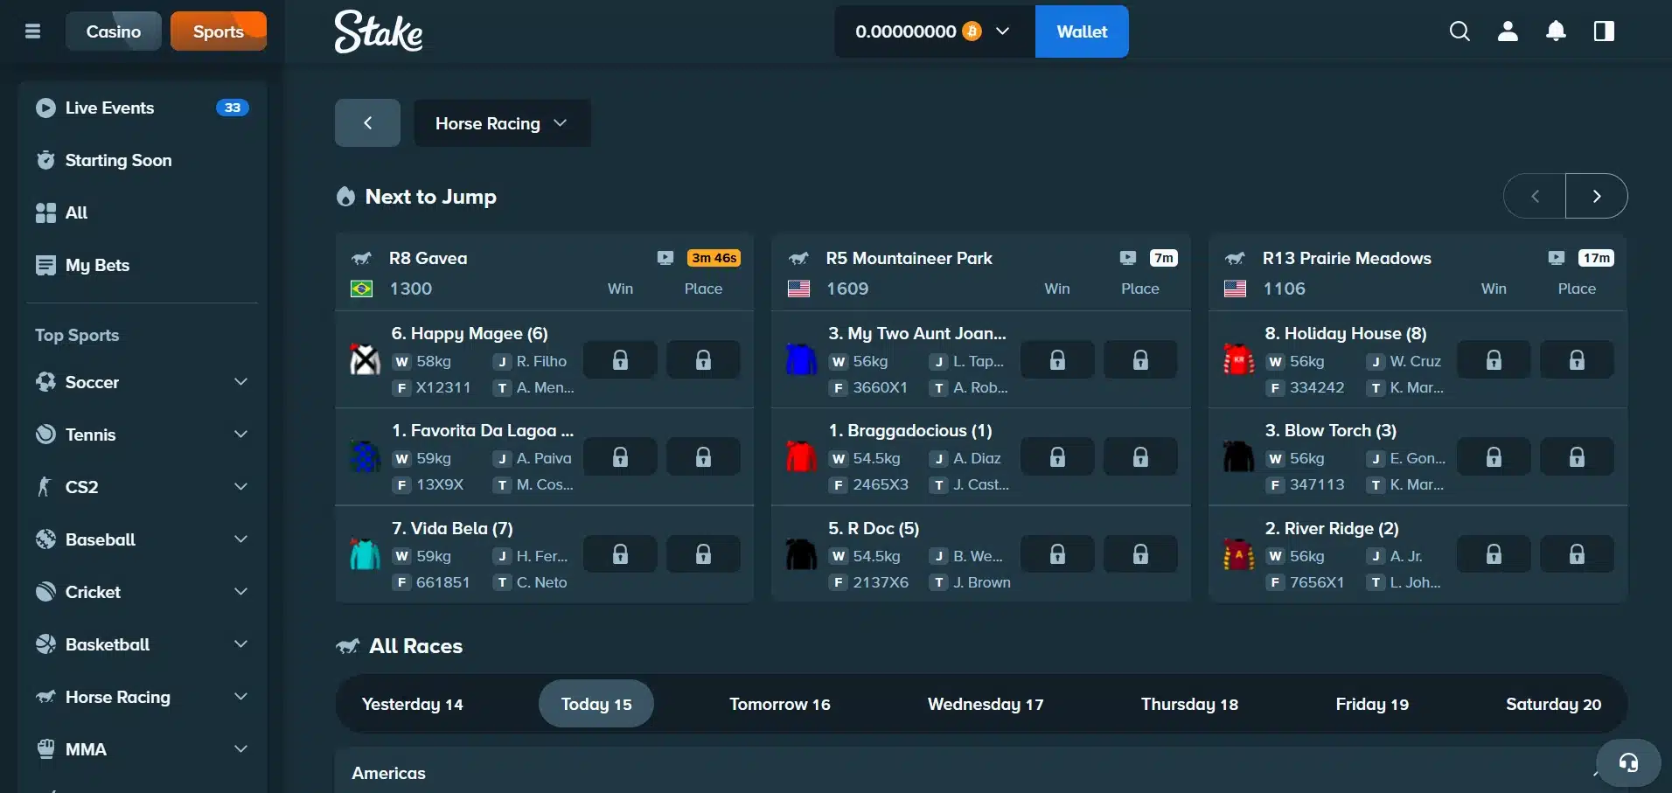Click the Baseball icon in sidebar

(x=45, y=539)
